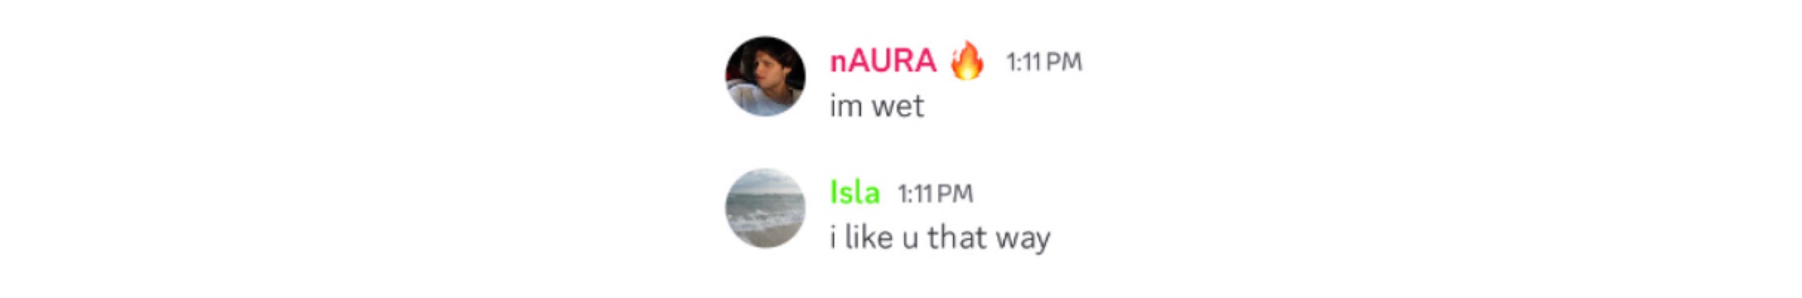Click 'PM' in nAURA's message timestamp
Viewport: 1802px width, 298px height.
1063,63
